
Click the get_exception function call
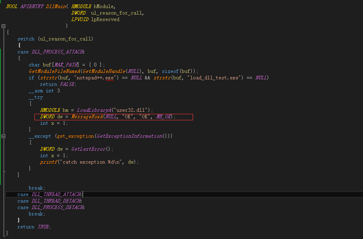[x=75, y=136]
